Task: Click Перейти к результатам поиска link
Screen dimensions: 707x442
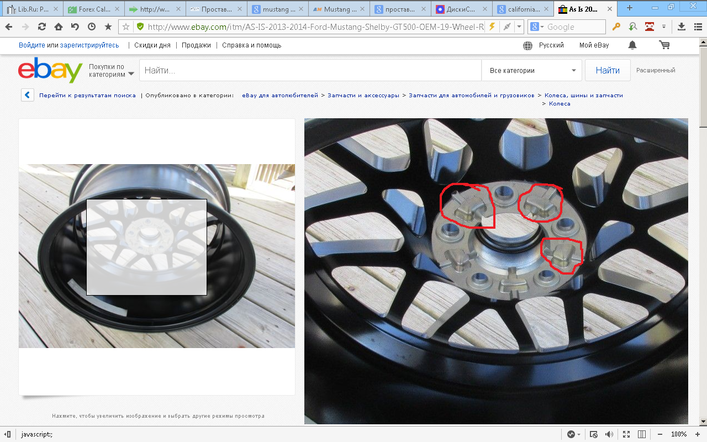Action: coord(87,95)
